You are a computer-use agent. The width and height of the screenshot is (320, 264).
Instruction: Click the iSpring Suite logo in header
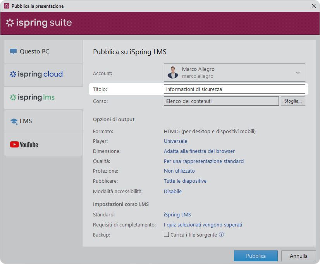[x=39, y=23]
